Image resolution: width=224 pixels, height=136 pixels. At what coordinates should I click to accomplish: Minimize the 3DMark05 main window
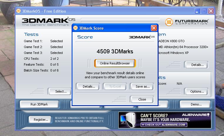tap(197, 11)
